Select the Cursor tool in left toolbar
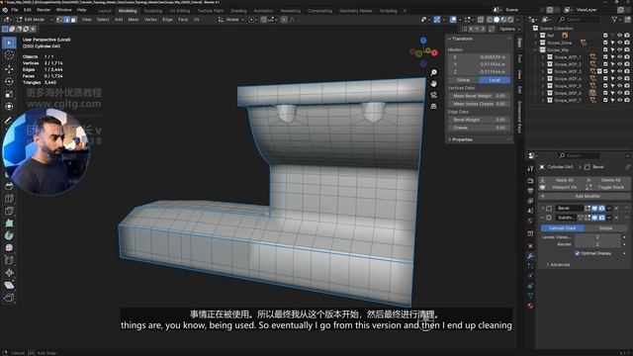 [9, 55]
